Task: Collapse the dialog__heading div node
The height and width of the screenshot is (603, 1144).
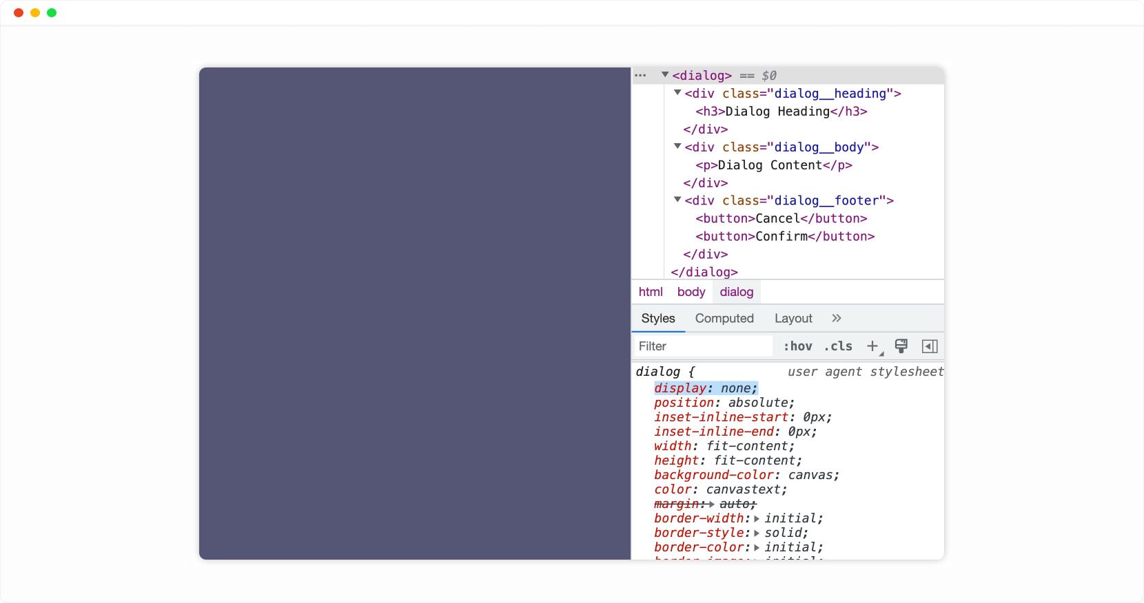Action: click(x=677, y=92)
